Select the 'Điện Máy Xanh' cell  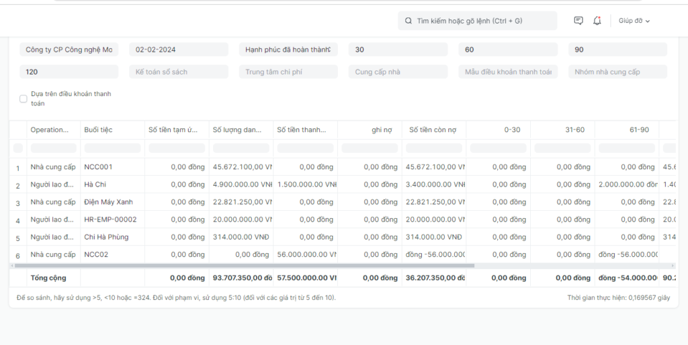[x=108, y=202]
